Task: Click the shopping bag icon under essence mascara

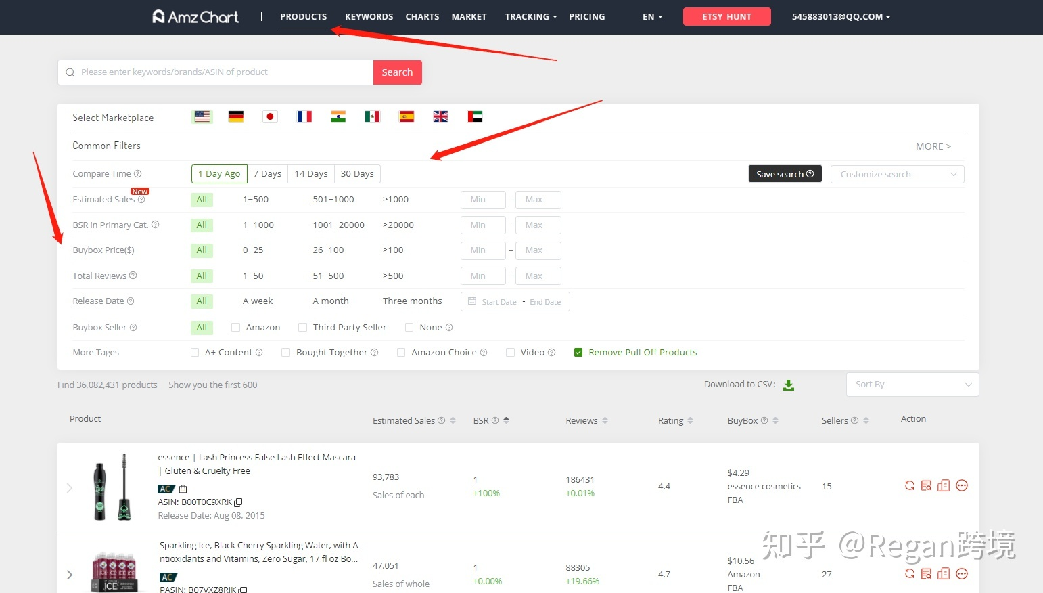Action: (x=183, y=489)
